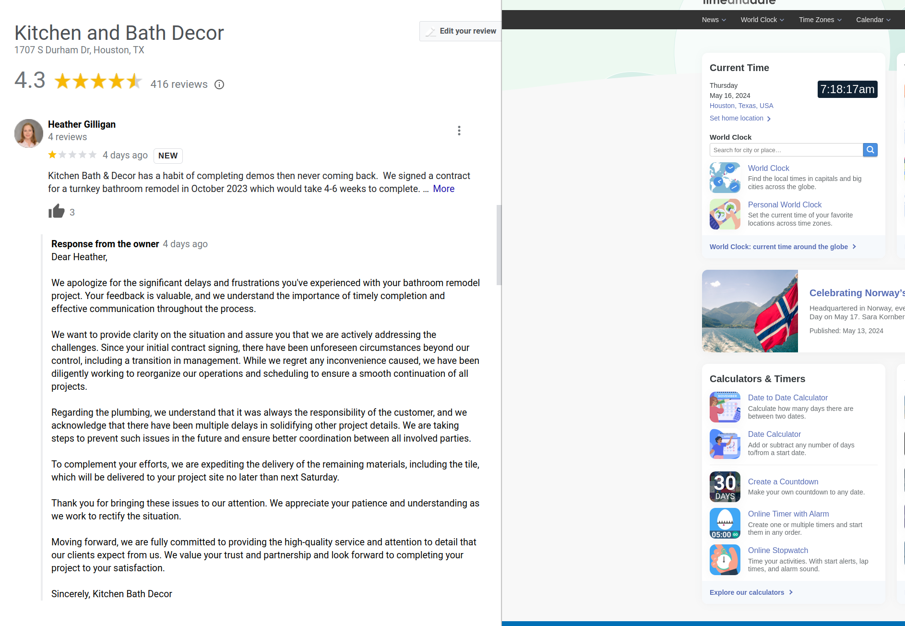Open the Online Stopwatch link
This screenshot has height=626, width=905.
[778, 550]
